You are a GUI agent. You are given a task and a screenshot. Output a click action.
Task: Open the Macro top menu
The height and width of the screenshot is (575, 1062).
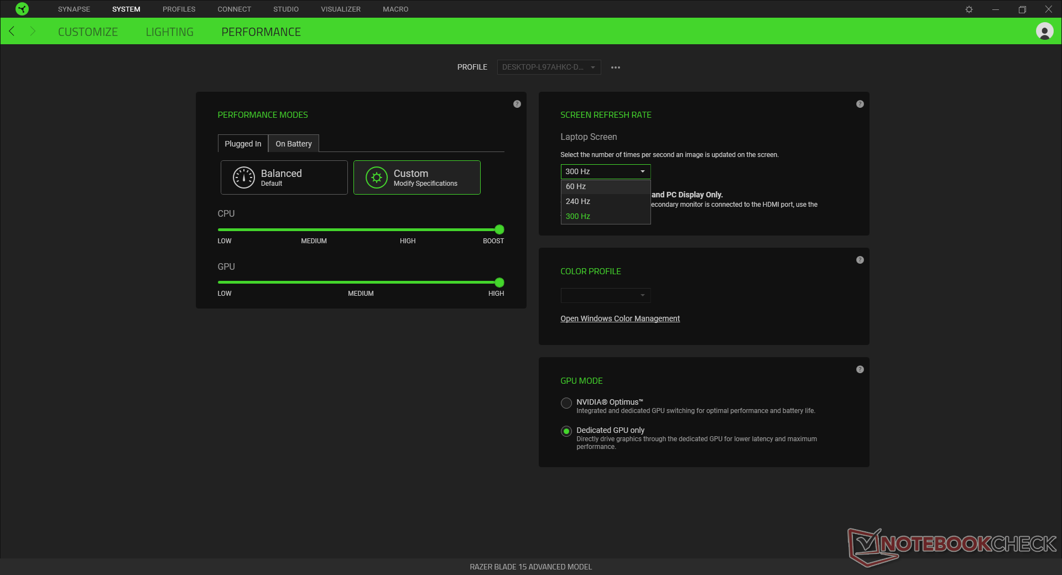395,9
